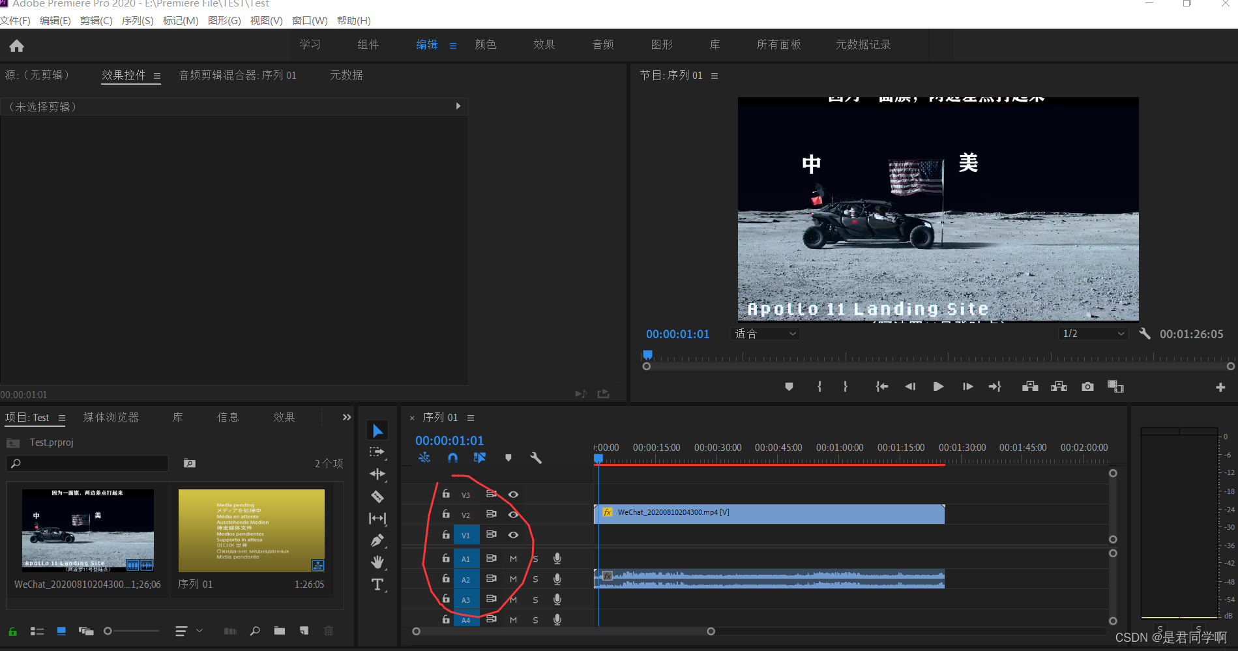Select the Hand tool
Viewport: 1238px width, 651px height.
377,562
